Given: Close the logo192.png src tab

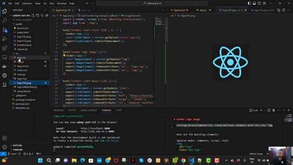Looking at the screenshot, I should click(245, 10).
